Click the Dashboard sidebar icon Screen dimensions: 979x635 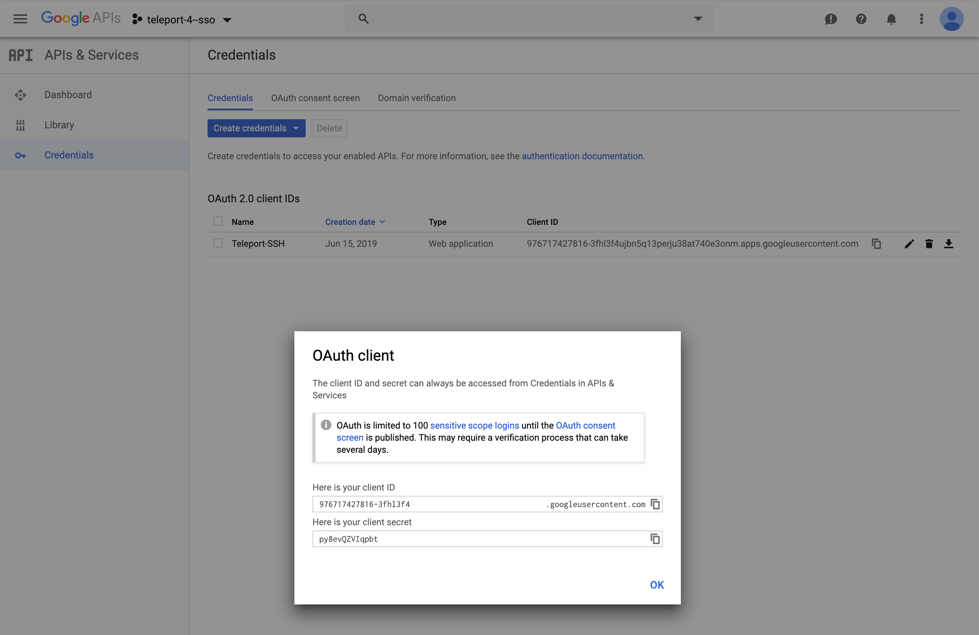coord(20,95)
